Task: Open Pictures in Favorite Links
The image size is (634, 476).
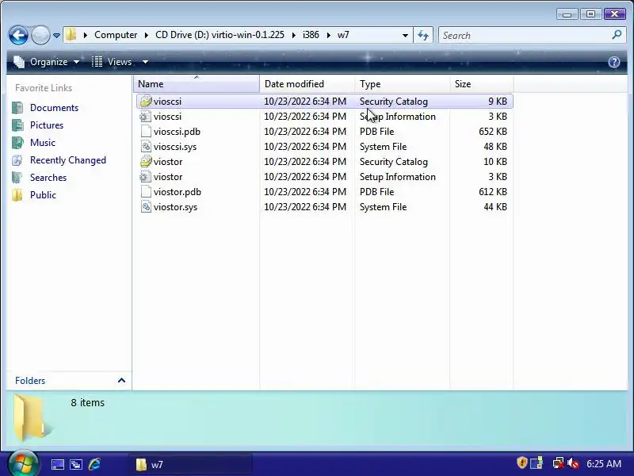Action: point(47,125)
